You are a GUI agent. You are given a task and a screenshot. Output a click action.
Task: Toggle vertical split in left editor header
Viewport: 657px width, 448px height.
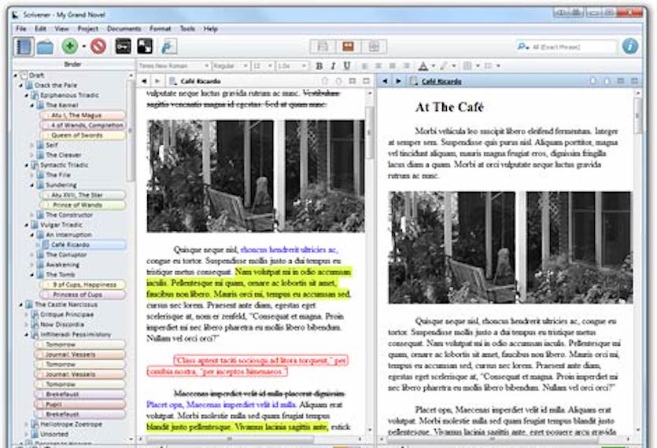[367, 81]
